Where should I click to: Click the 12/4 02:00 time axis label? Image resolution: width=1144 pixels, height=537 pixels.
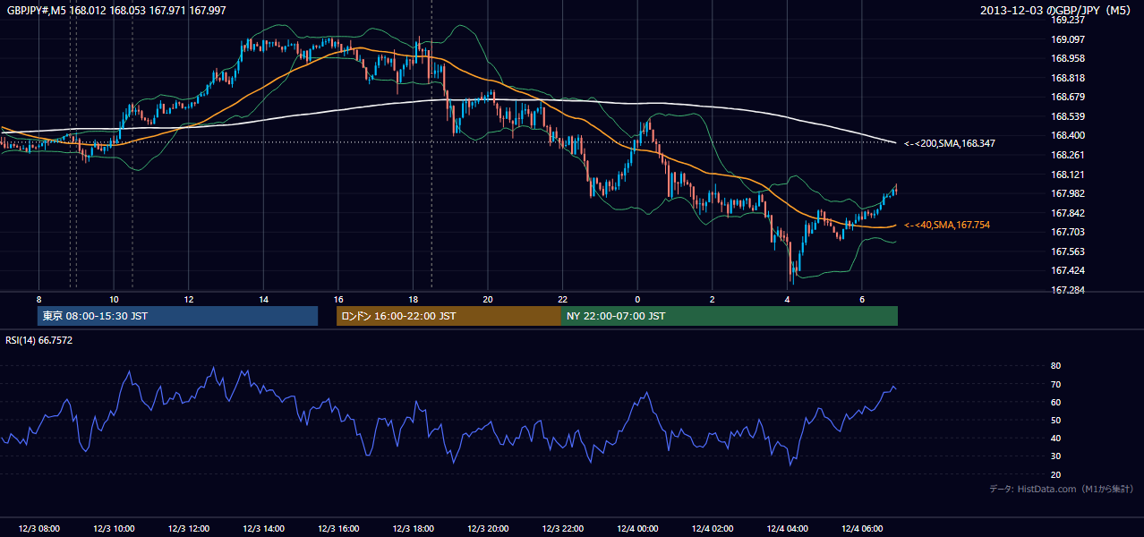[713, 529]
